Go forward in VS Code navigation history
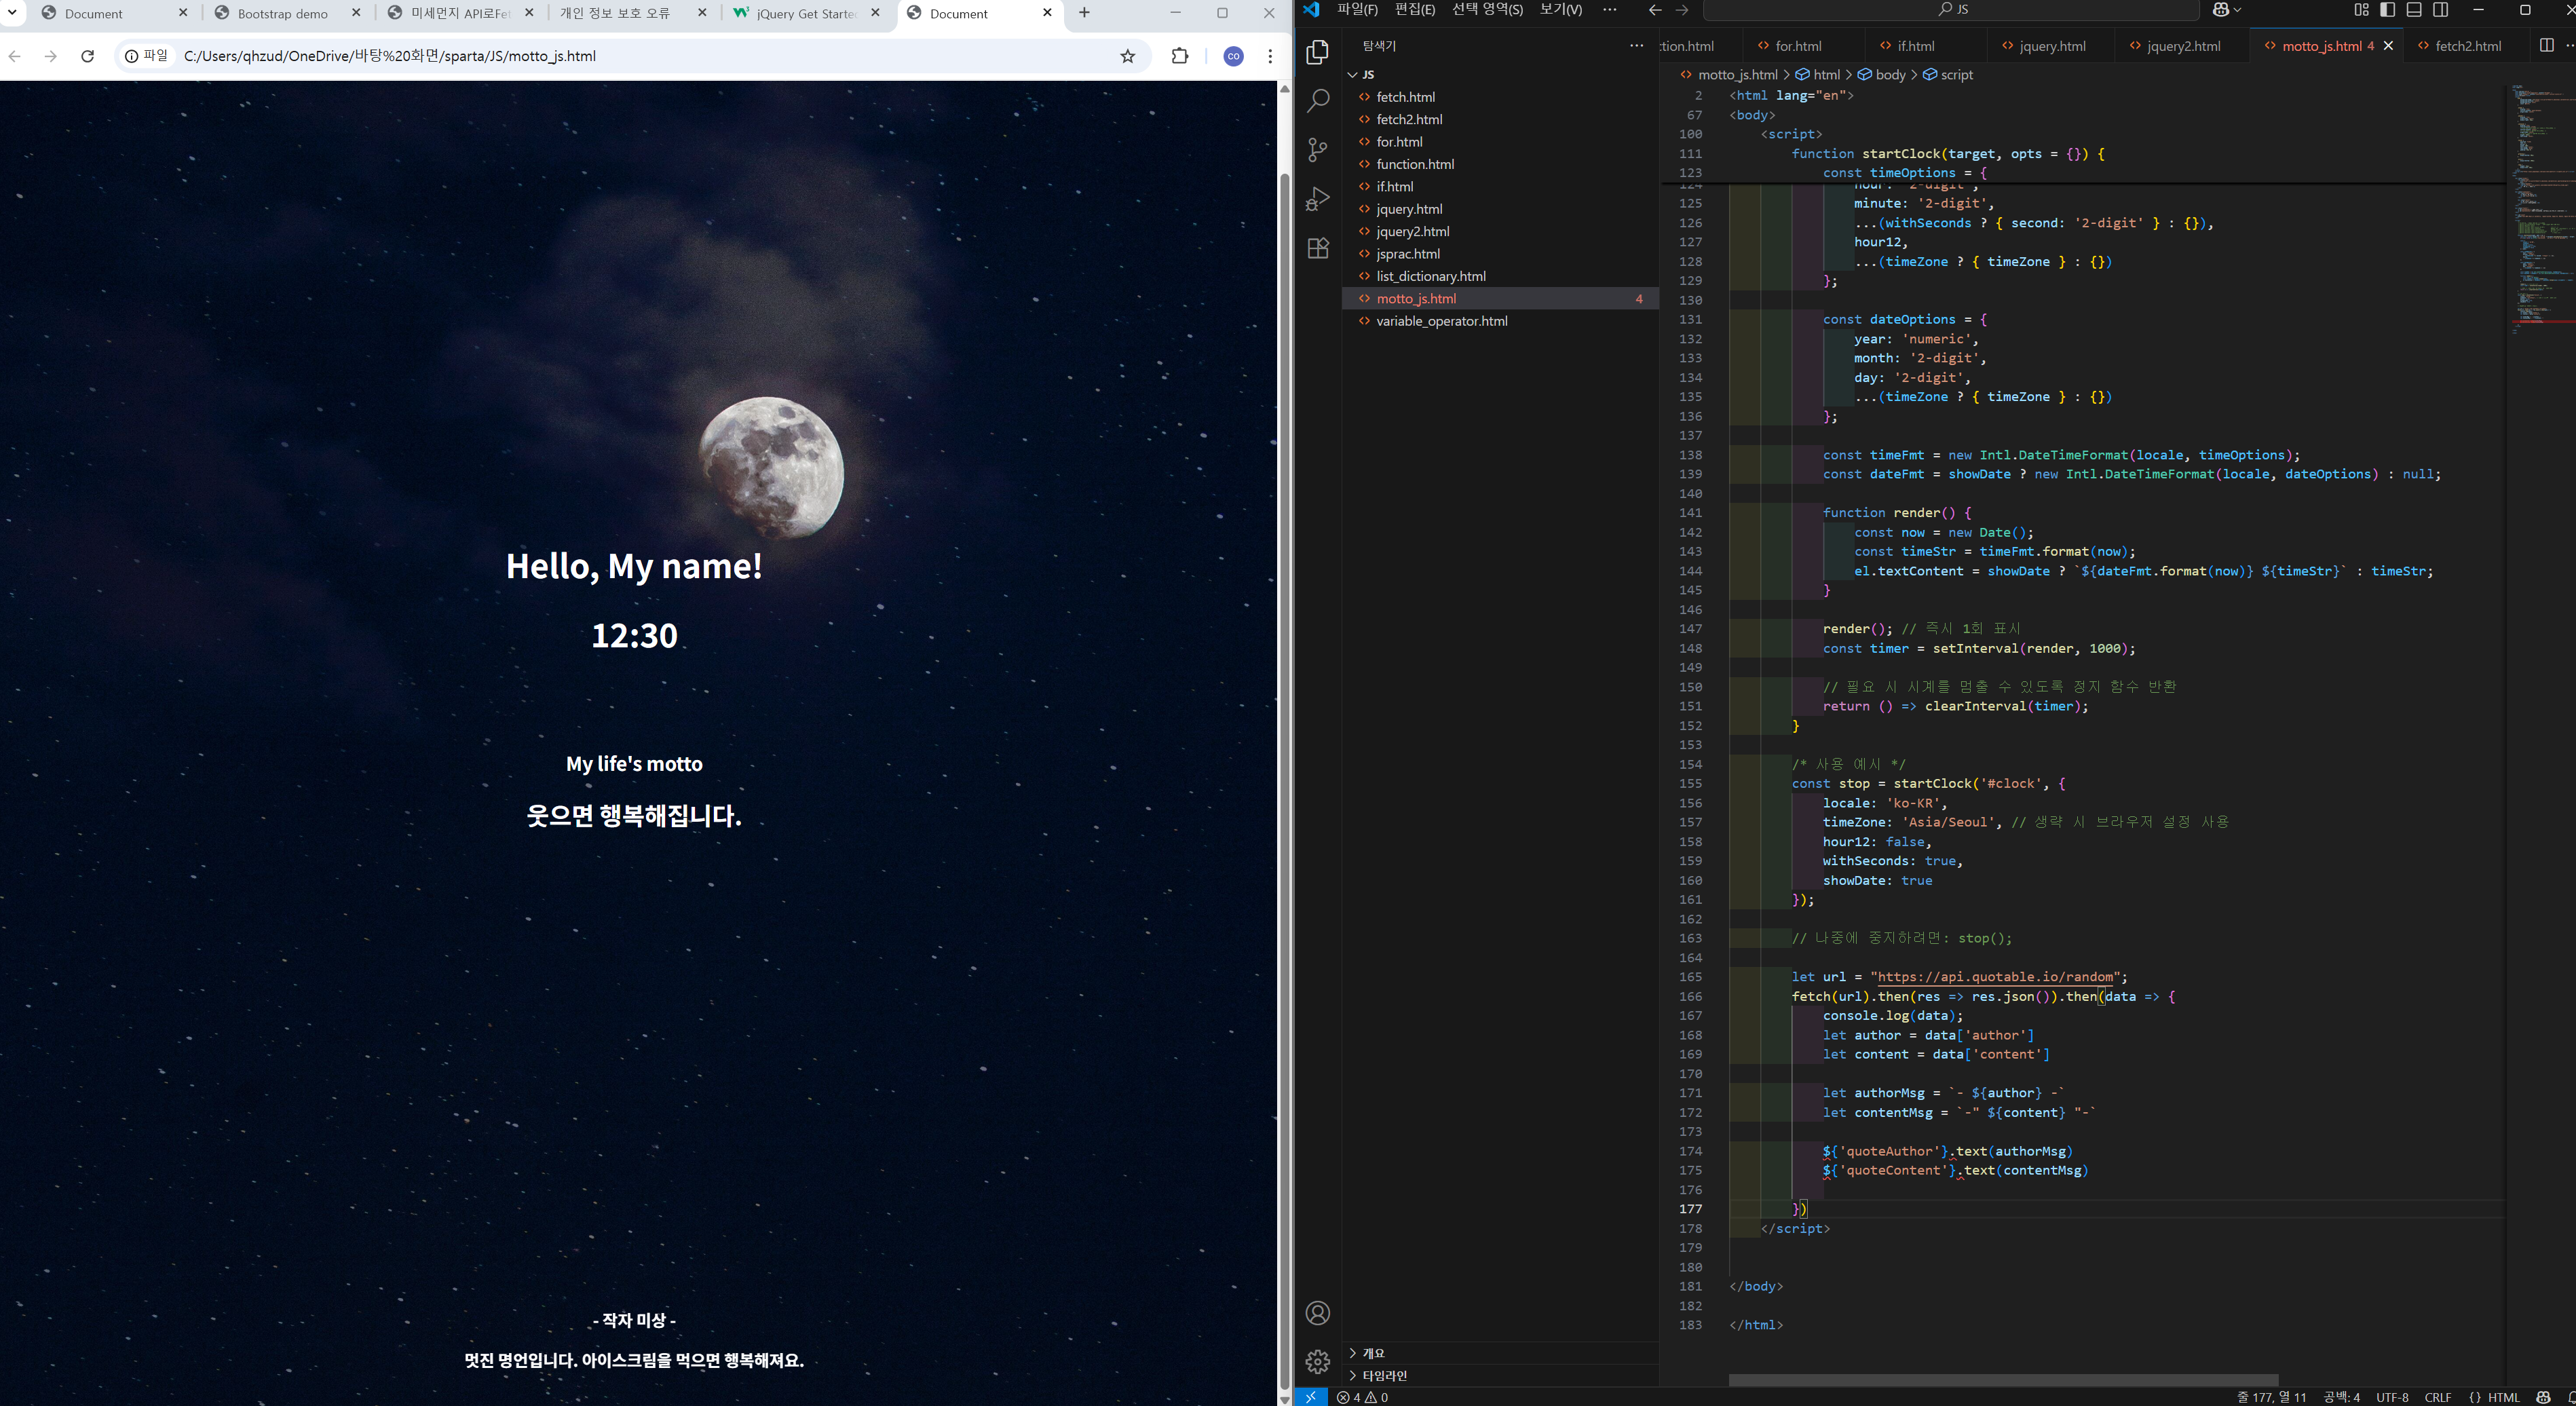 (1682, 10)
